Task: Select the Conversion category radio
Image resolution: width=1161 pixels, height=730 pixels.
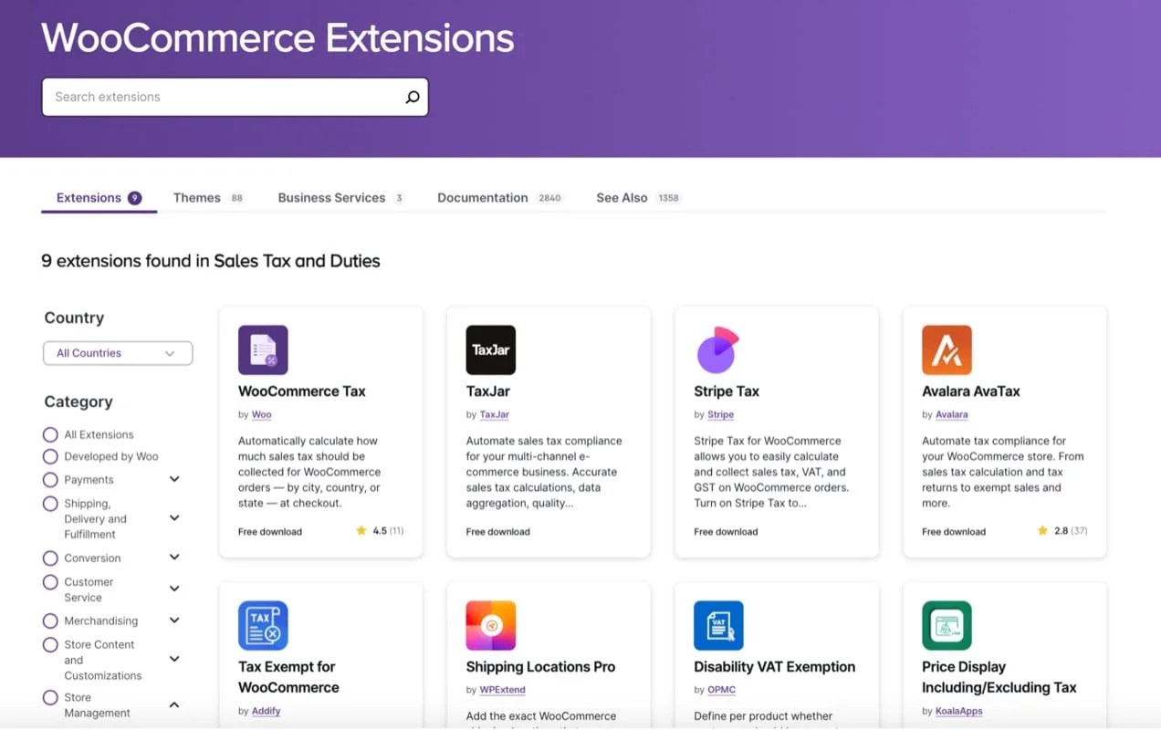Action: click(50, 558)
